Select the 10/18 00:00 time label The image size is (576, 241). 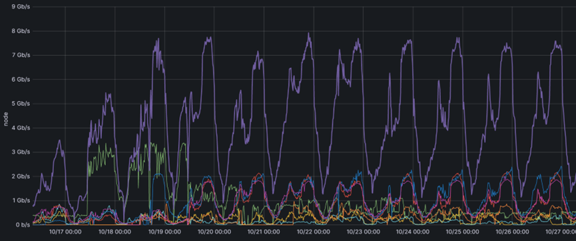115,232
